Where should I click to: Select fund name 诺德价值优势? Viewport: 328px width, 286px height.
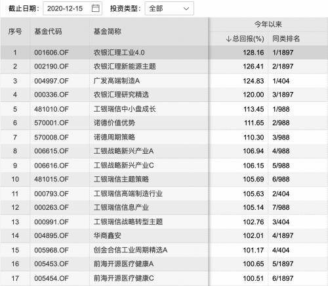[x=114, y=123]
